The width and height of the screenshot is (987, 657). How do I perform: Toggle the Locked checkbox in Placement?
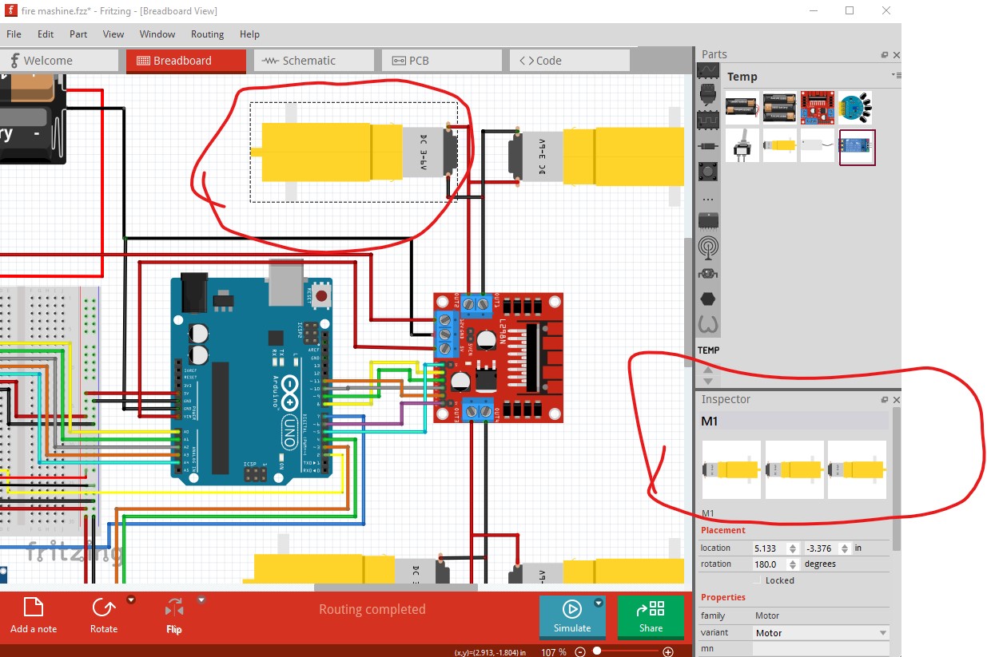point(757,580)
